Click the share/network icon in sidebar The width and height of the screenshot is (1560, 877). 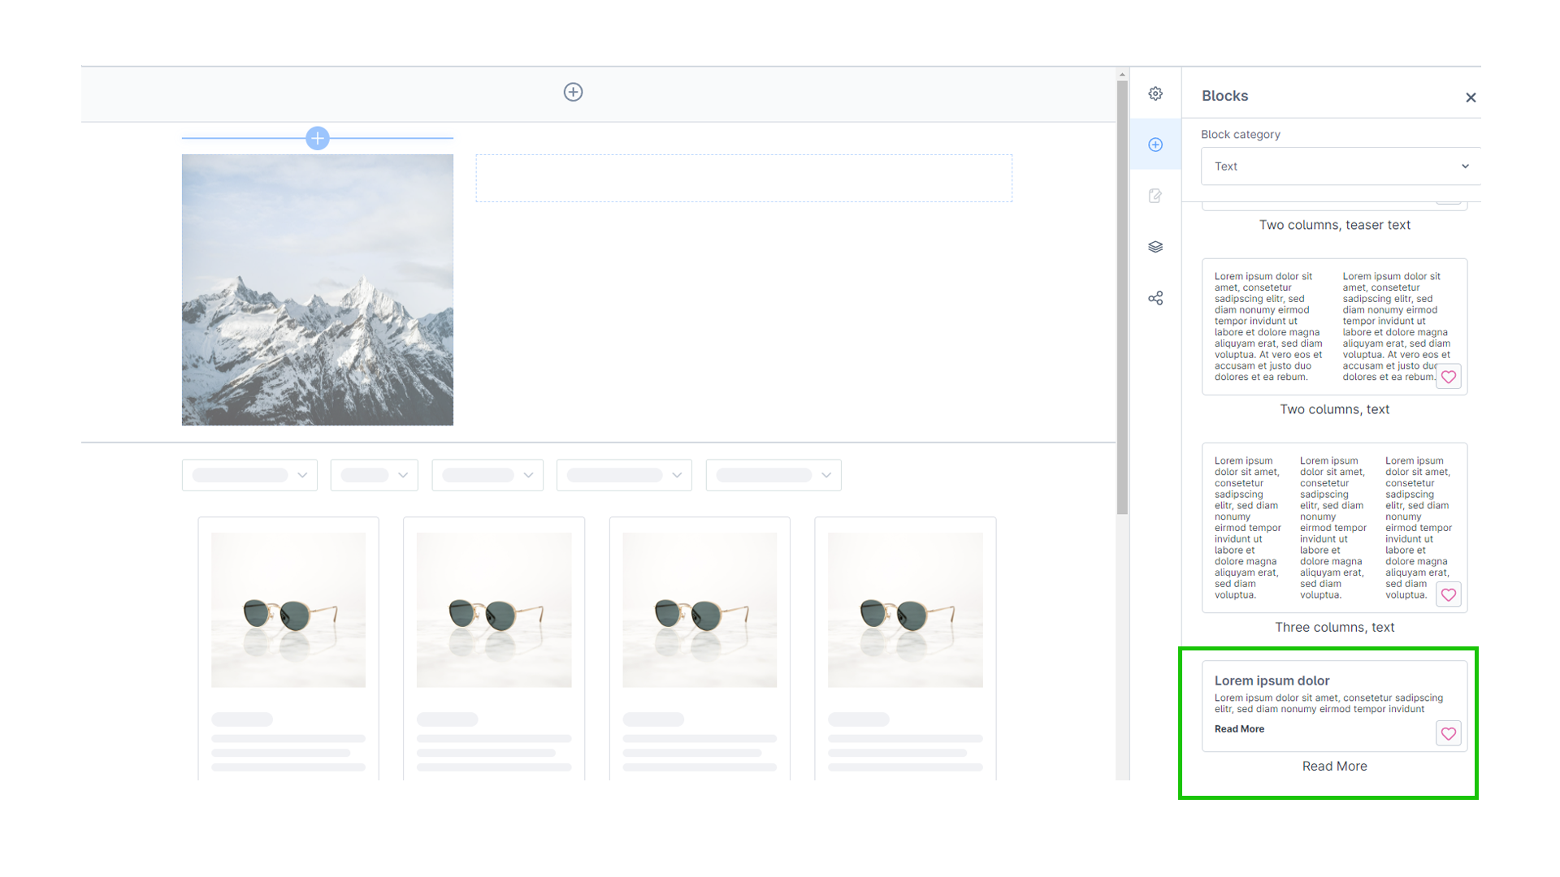click(1155, 298)
